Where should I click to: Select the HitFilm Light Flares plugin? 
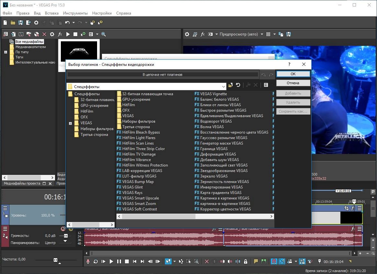[x=139, y=138]
